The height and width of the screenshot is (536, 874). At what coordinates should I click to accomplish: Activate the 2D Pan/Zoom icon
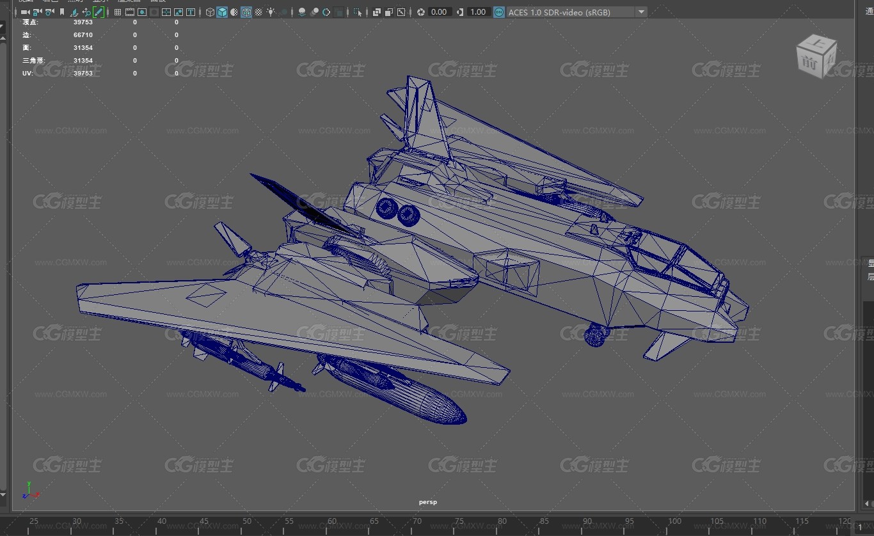(x=86, y=12)
